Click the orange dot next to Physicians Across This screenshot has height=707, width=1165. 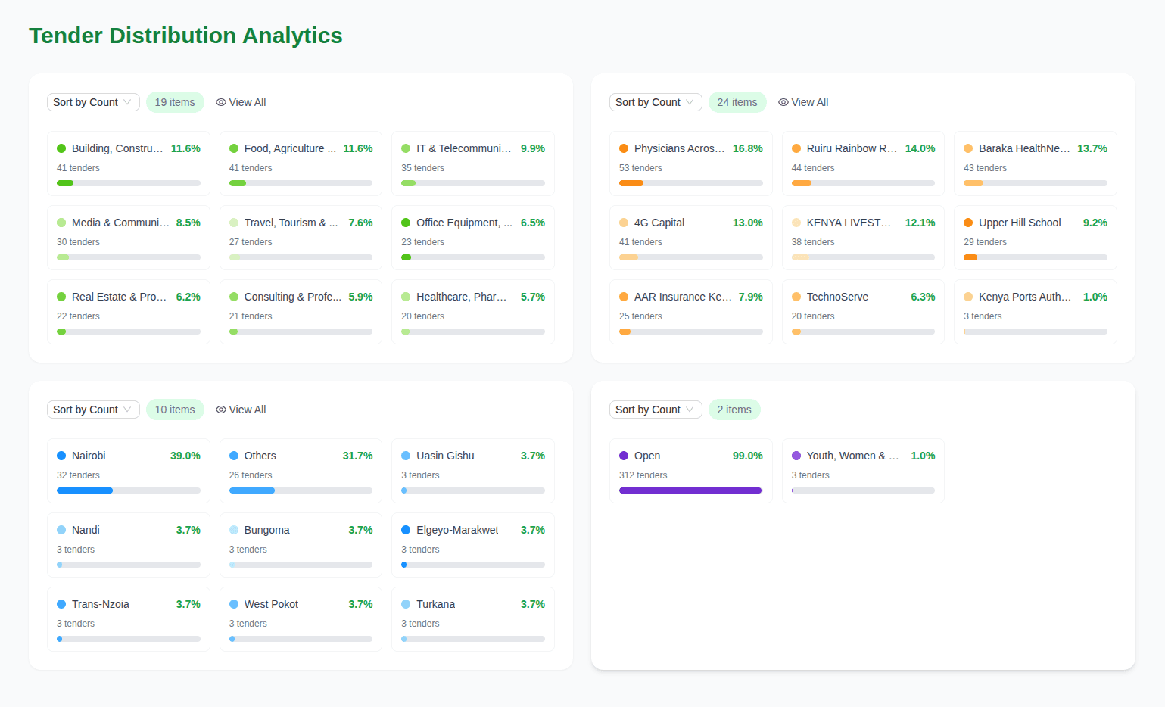pyautogui.click(x=624, y=148)
